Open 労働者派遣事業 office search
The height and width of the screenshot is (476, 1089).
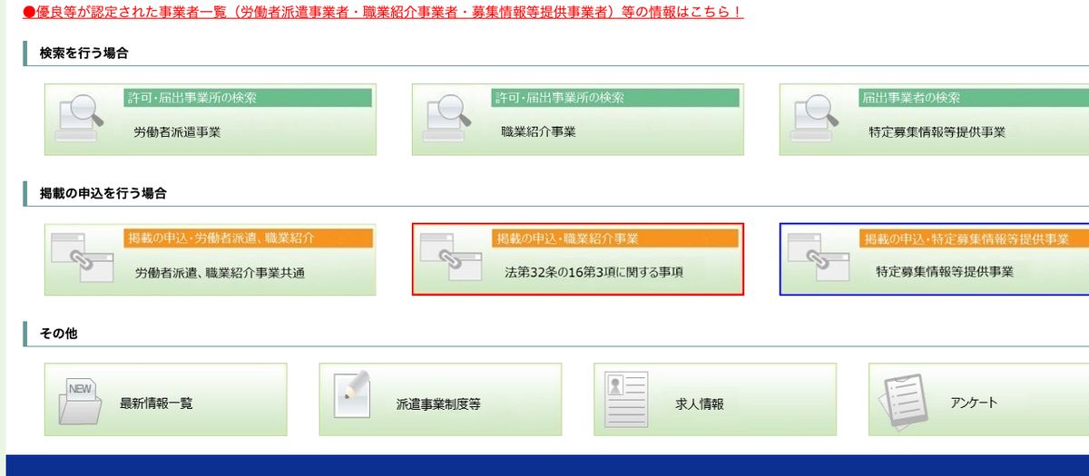point(211,120)
